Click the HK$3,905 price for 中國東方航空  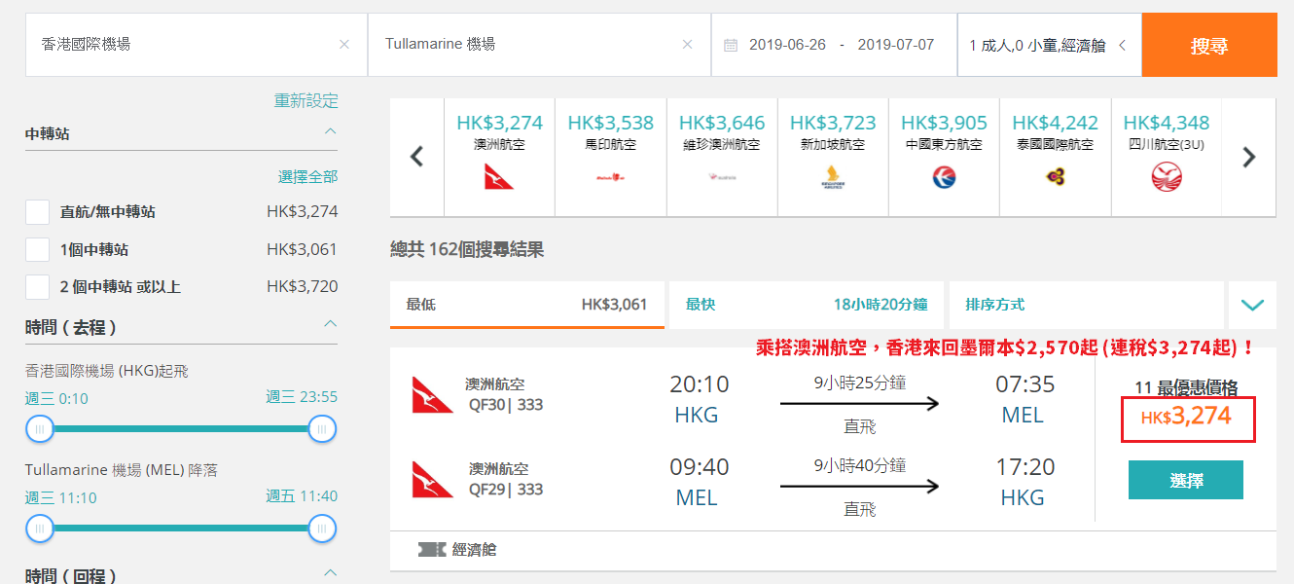[944, 124]
